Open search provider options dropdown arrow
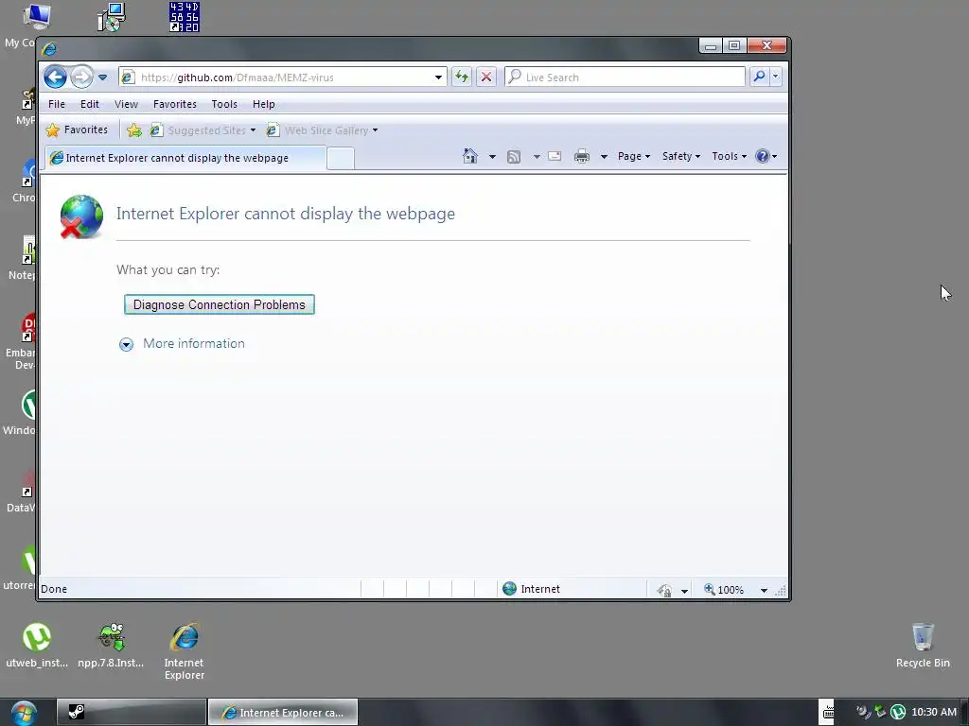This screenshot has height=726, width=969. [x=776, y=77]
